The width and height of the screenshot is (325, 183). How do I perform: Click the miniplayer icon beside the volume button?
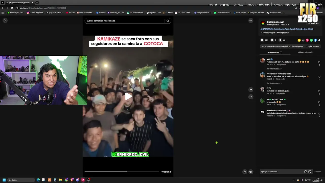(x=245, y=172)
